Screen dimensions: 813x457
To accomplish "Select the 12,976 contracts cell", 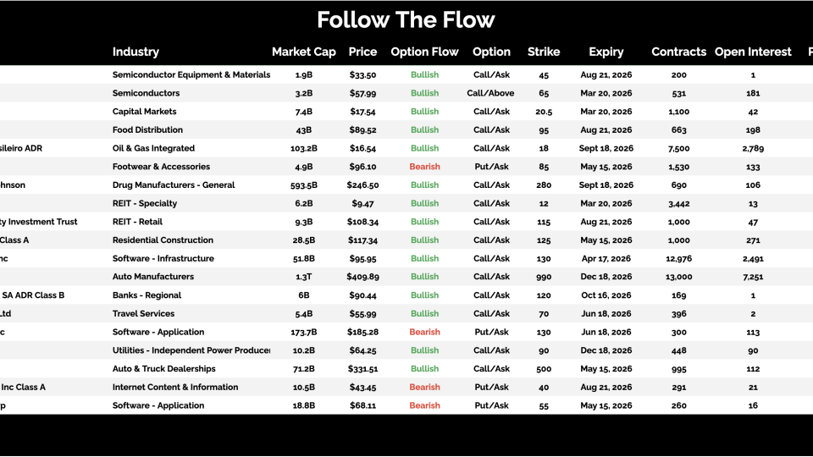I will [x=678, y=258].
